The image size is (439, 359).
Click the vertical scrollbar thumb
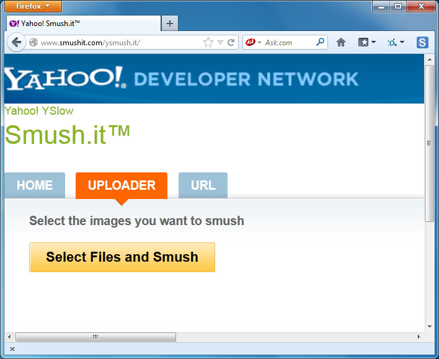coord(429,143)
